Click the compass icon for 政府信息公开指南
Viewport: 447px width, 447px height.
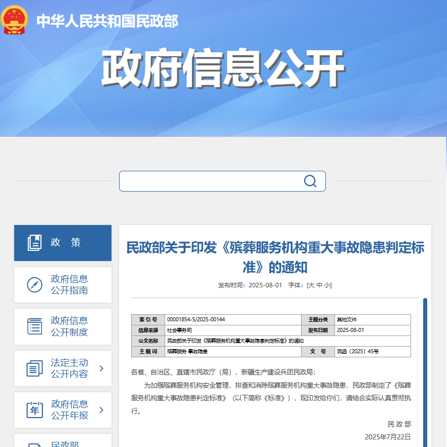click(34, 285)
